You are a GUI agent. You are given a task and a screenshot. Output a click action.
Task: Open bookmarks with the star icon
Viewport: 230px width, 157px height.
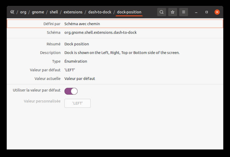[172, 12]
